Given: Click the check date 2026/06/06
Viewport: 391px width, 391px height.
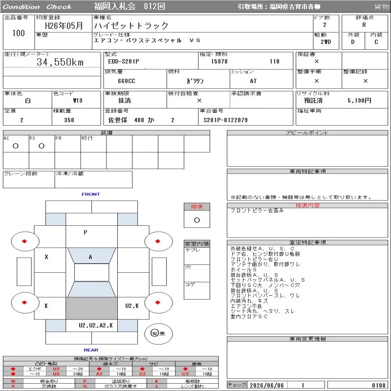Looking at the screenshot, I should click(x=266, y=385).
